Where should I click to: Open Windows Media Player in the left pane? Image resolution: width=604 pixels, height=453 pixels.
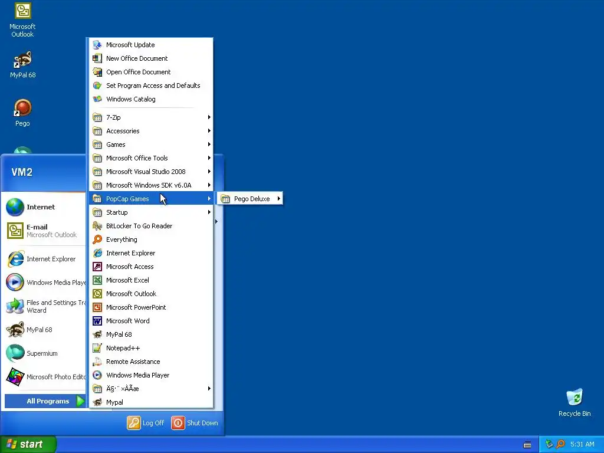45,283
